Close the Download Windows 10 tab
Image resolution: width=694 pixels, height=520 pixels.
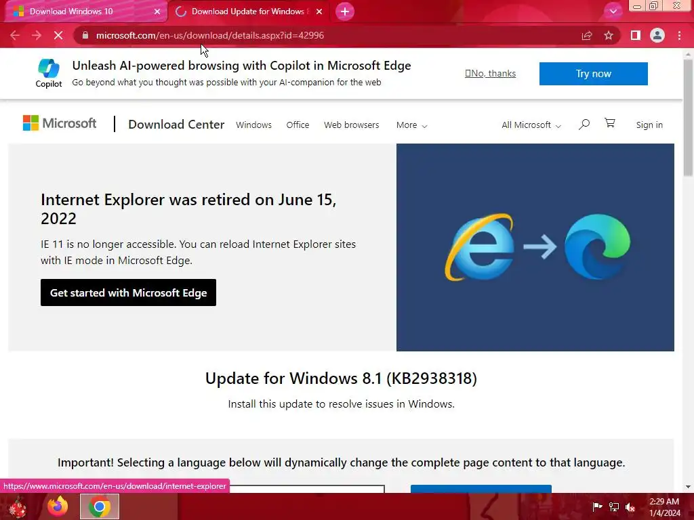click(x=157, y=12)
